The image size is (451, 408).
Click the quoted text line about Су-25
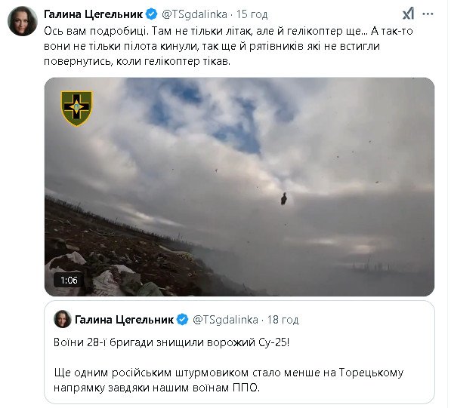(171, 342)
